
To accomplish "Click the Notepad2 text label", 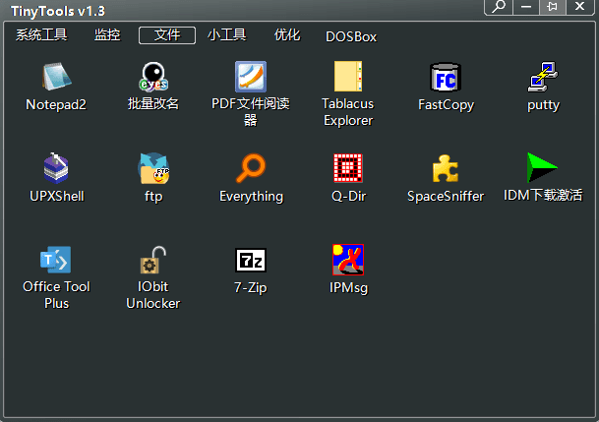I will (56, 104).
